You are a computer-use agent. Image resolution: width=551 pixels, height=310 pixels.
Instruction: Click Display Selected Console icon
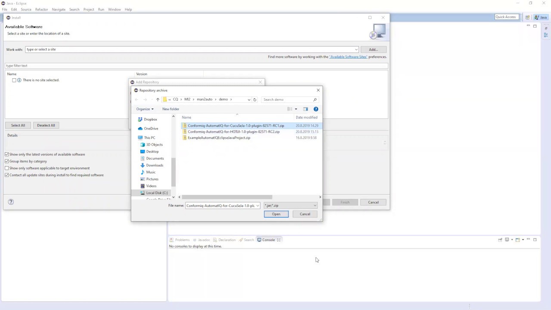[x=507, y=240]
